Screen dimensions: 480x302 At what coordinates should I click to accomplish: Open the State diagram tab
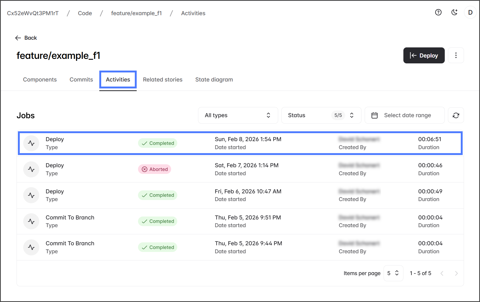[x=214, y=80]
